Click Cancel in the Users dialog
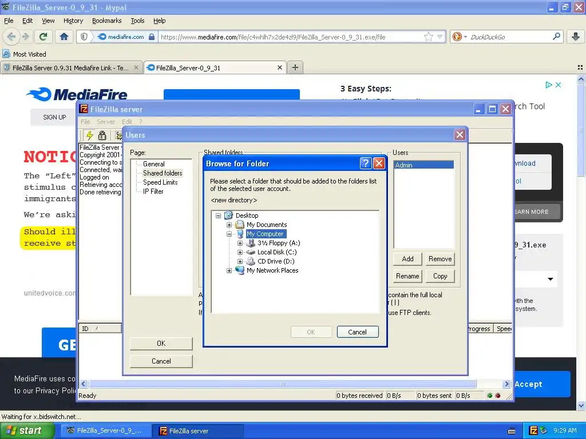The width and height of the screenshot is (586, 439). 161,361
